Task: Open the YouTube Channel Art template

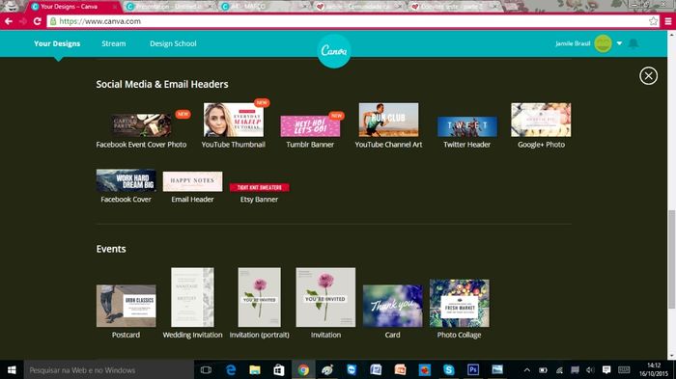Action: click(x=388, y=120)
